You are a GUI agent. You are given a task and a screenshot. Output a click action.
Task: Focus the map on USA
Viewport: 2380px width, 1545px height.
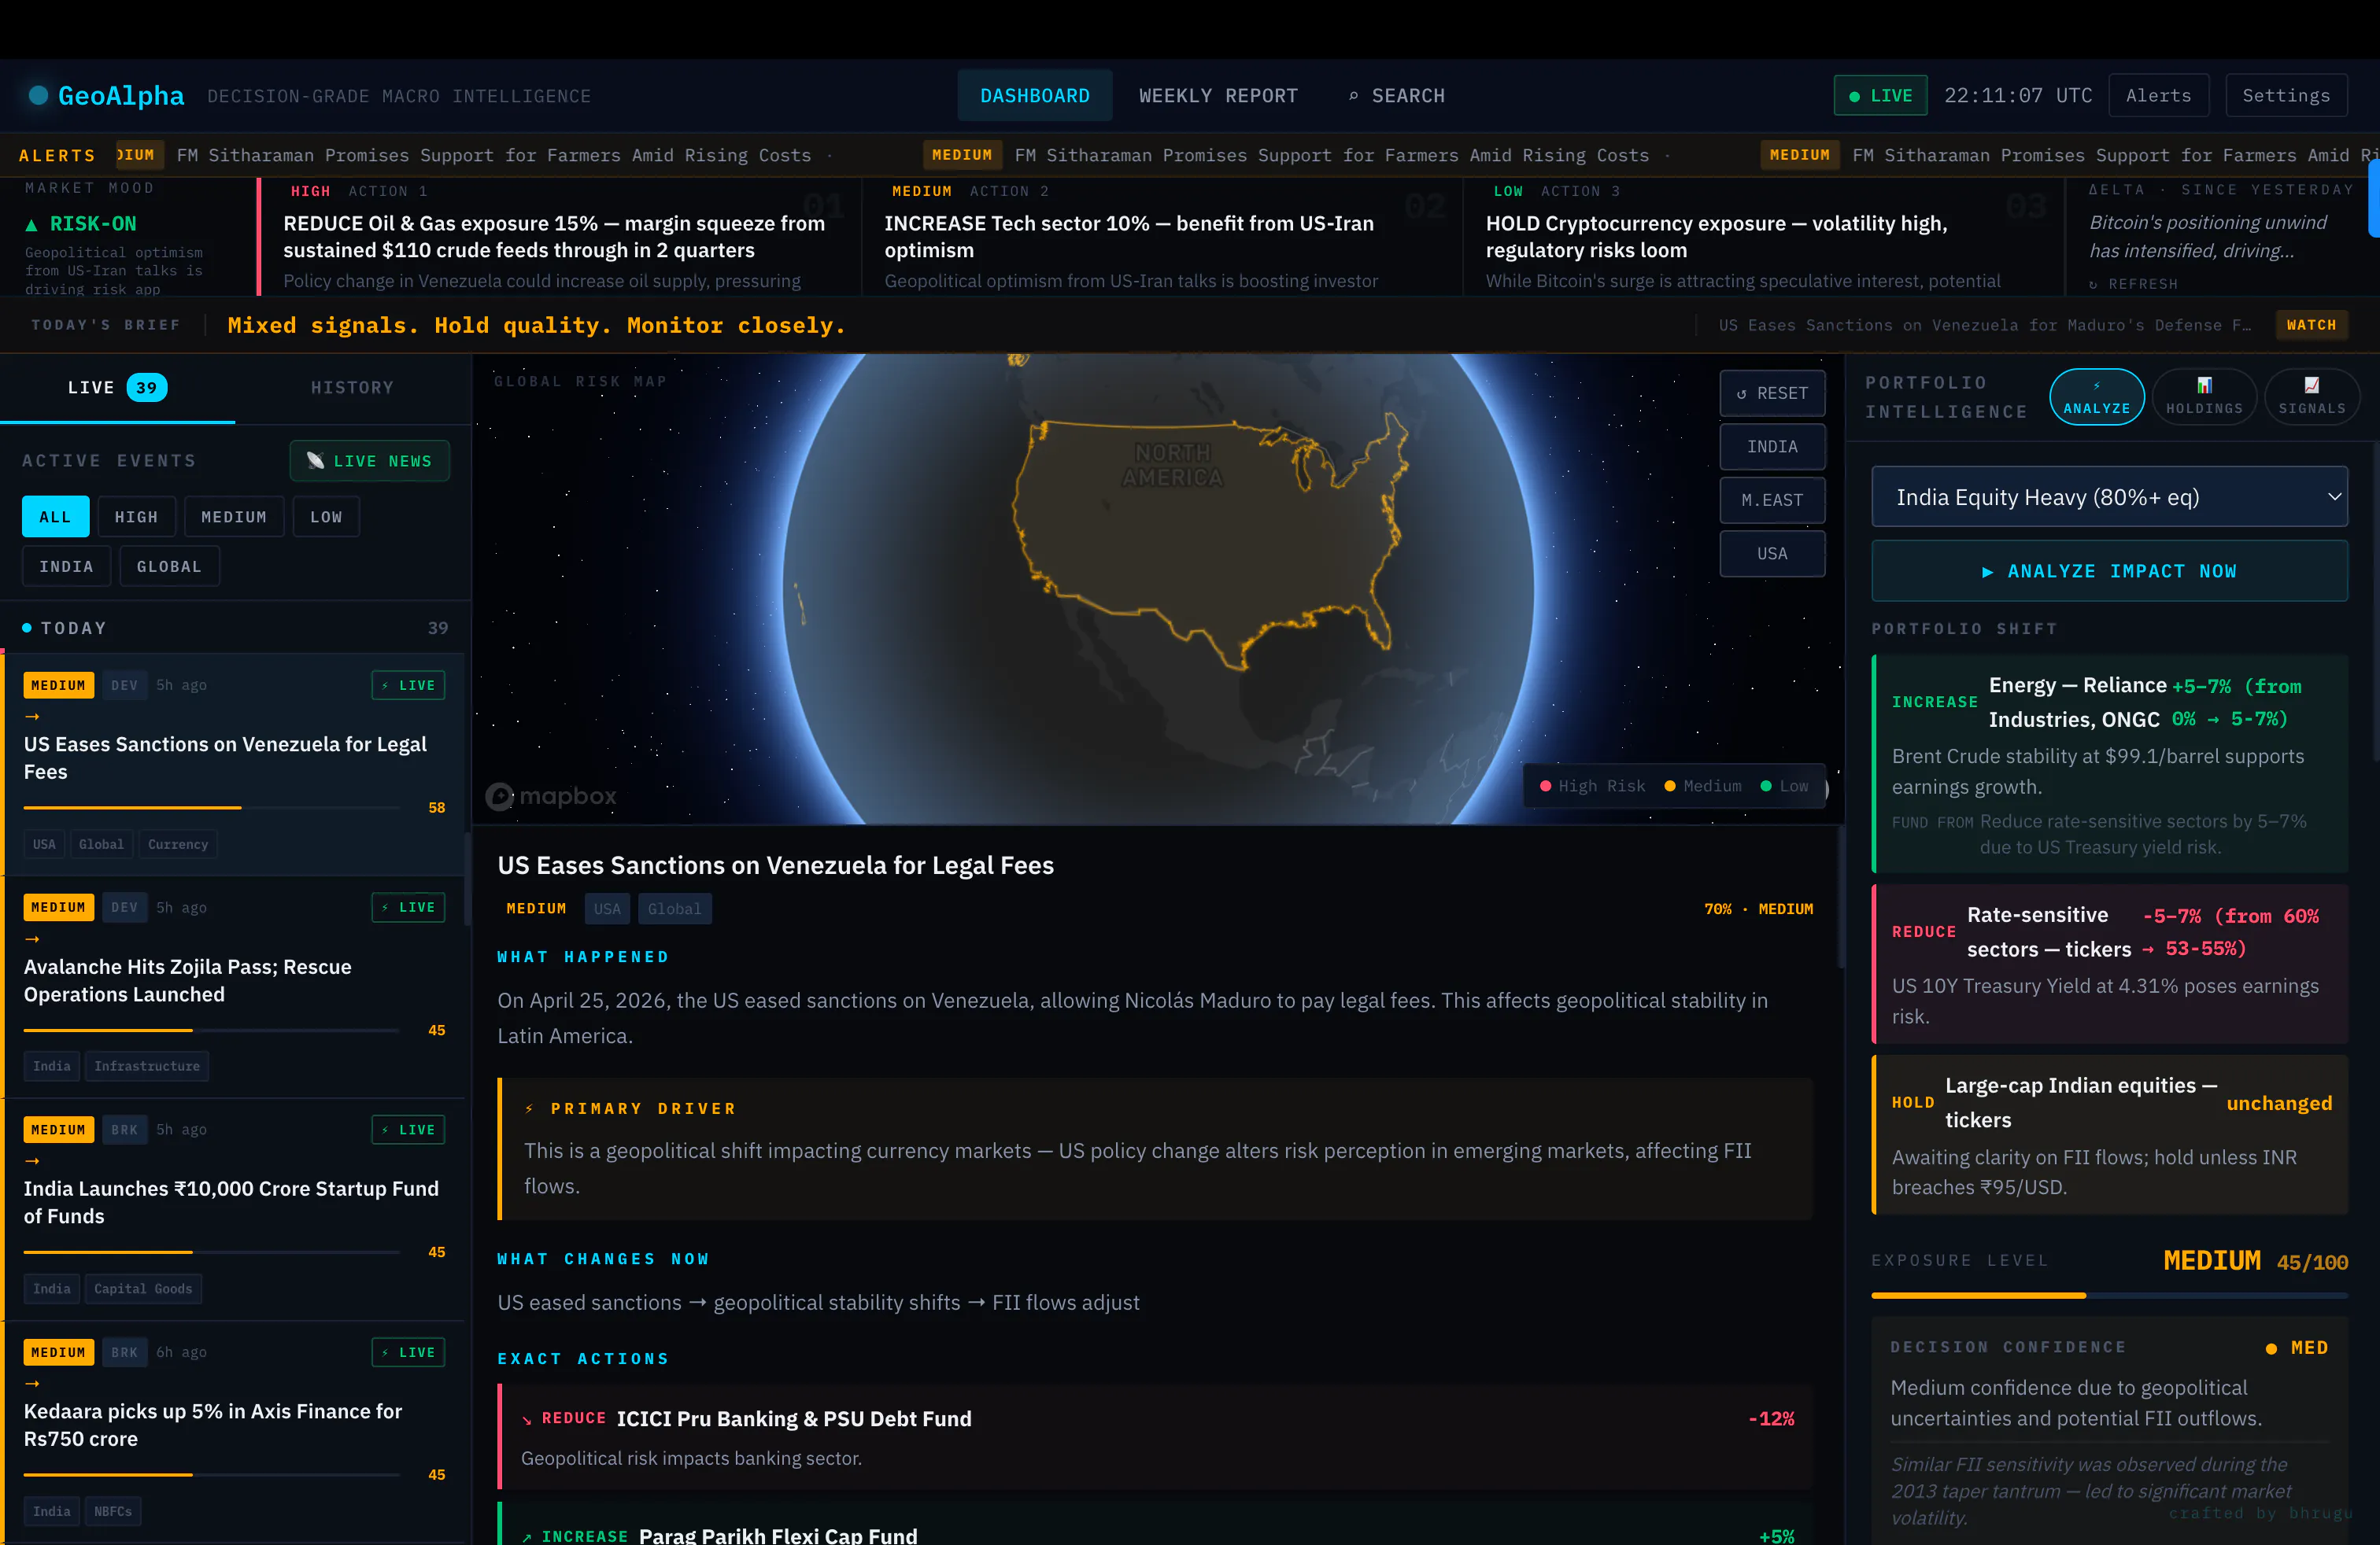1772,554
